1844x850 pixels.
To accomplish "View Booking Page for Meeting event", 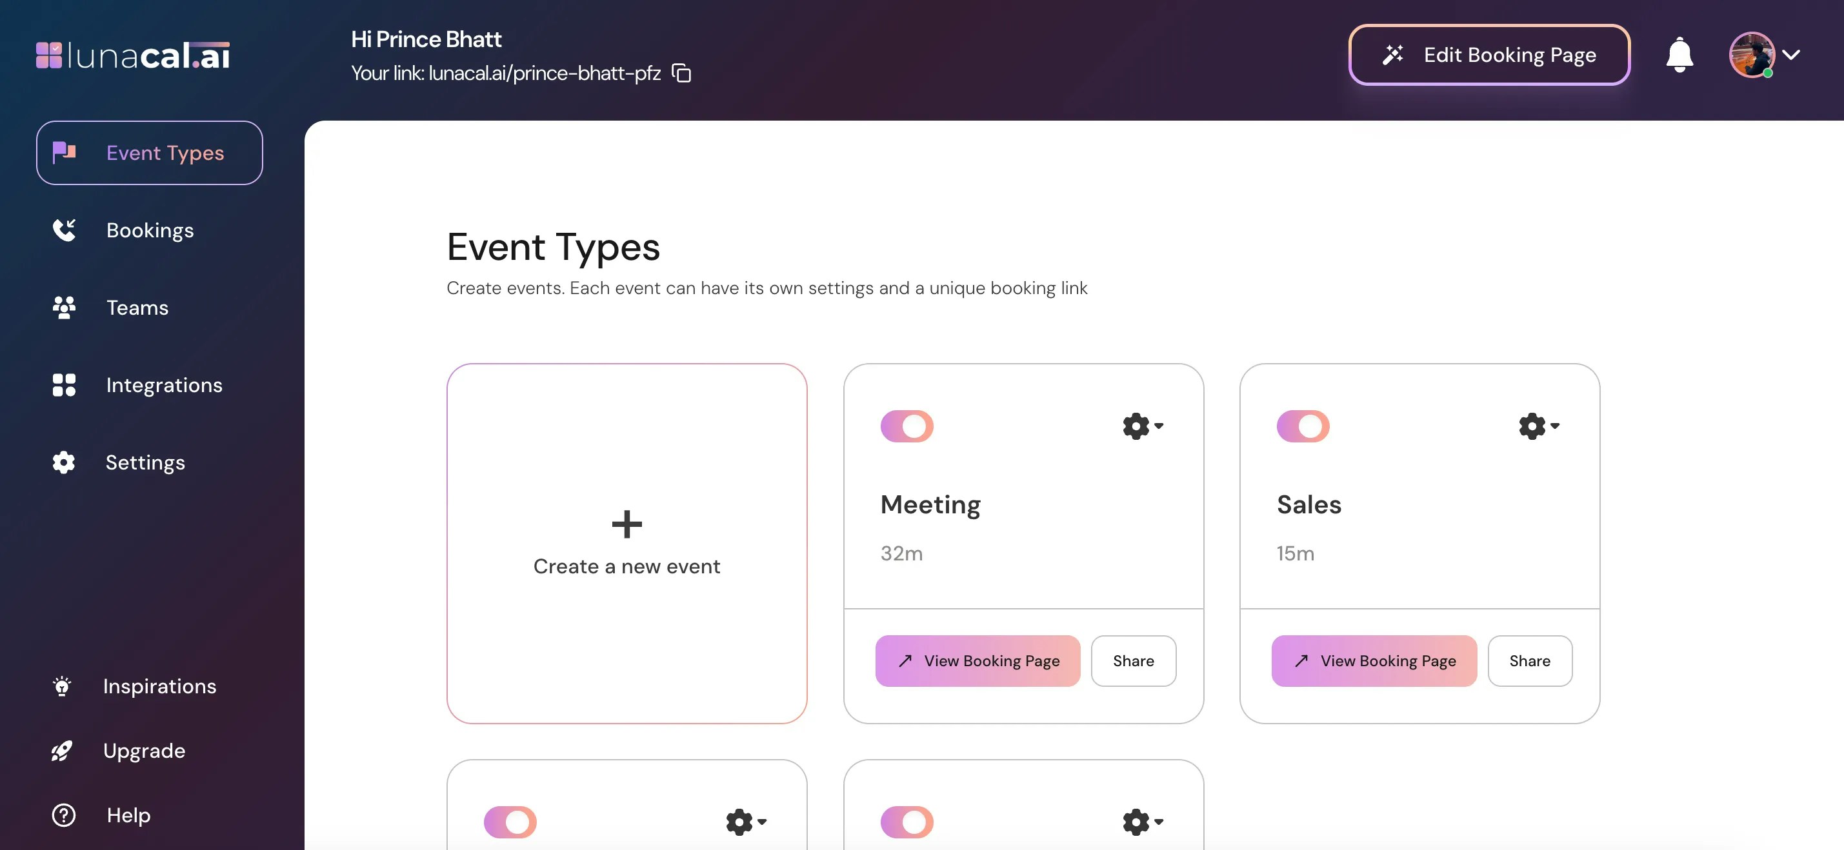I will [977, 660].
